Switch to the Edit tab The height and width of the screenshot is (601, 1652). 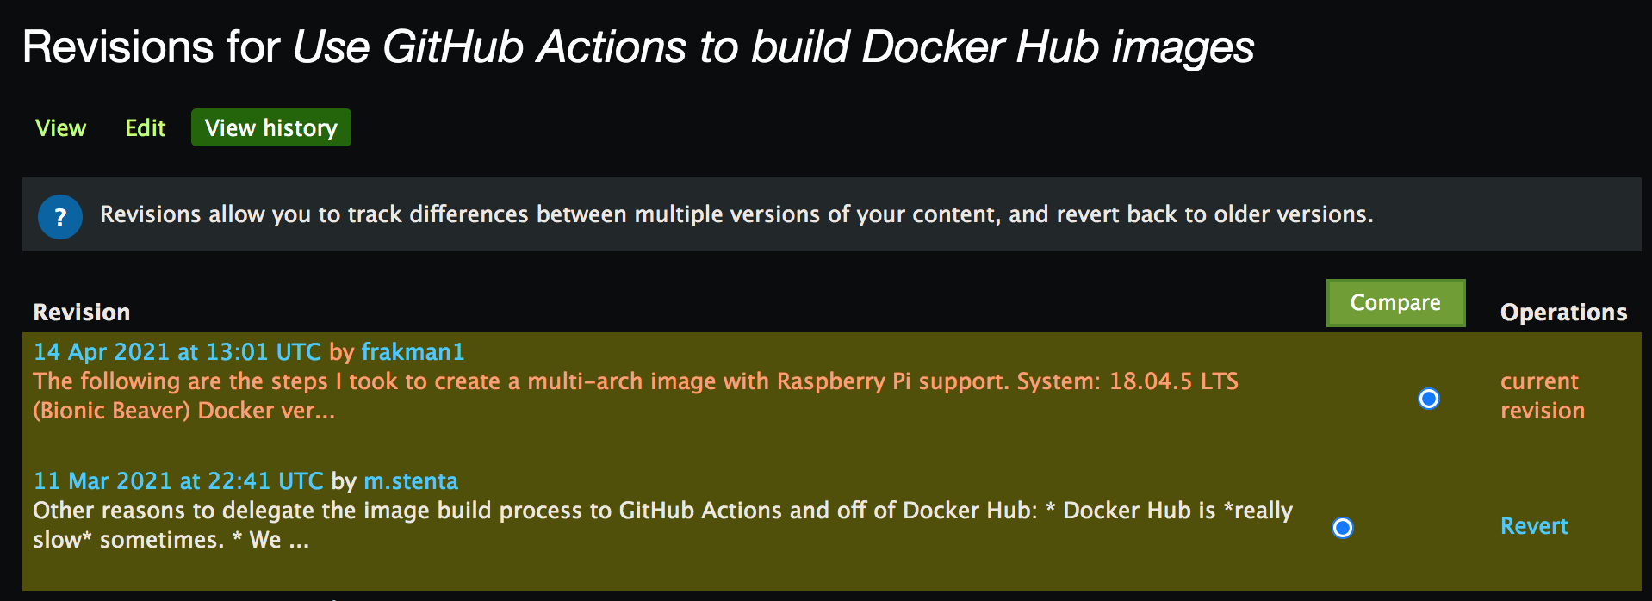145,128
